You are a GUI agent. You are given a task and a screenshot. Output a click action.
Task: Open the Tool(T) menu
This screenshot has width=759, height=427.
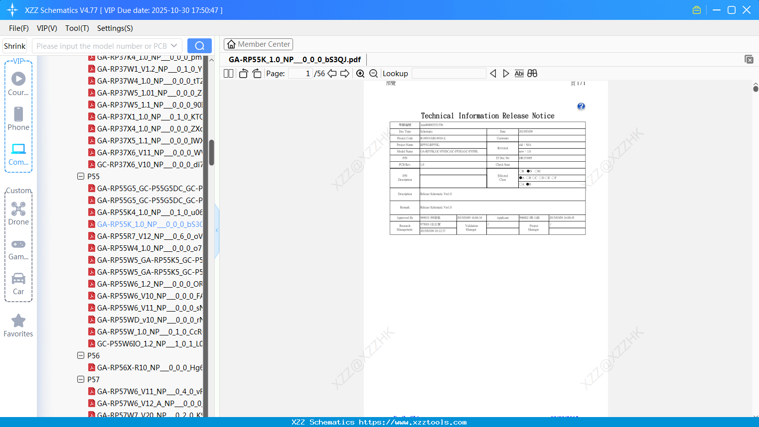[77, 28]
